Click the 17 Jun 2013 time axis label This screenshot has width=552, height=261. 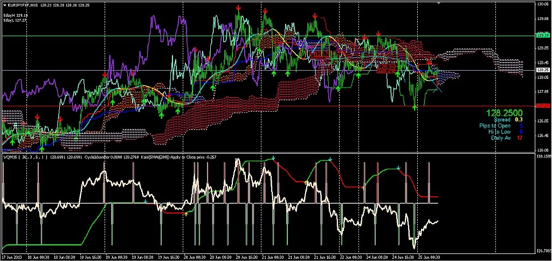pyautogui.click(x=12, y=257)
